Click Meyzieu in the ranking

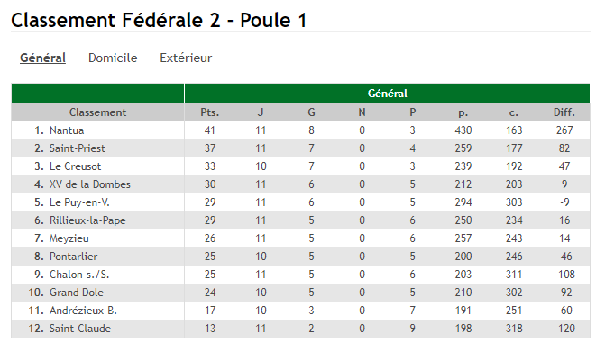coord(69,238)
